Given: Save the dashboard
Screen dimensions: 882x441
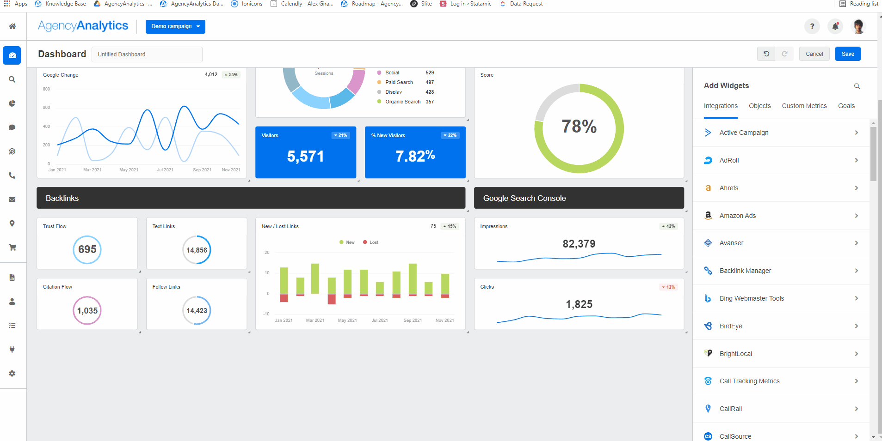Looking at the screenshot, I should (848, 54).
